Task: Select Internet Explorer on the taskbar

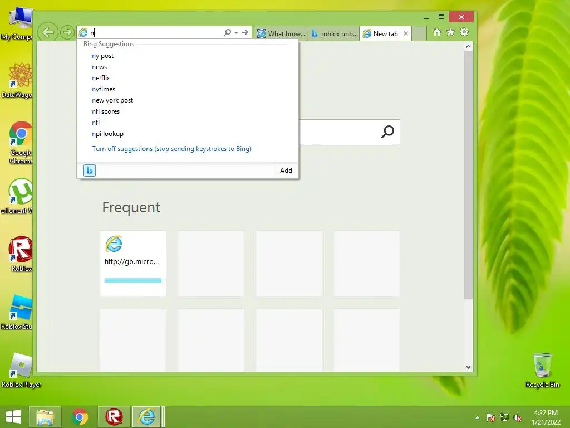Action: point(147,417)
